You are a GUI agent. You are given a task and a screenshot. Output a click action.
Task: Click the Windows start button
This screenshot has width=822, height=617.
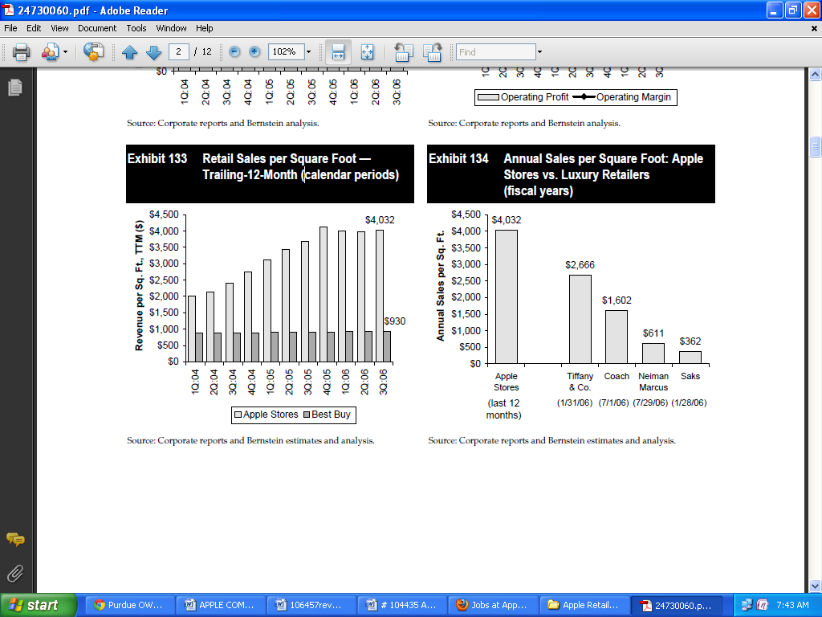pos(38,605)
